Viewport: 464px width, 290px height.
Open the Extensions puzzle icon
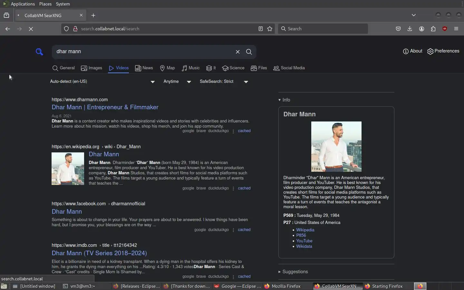point(433,29)
